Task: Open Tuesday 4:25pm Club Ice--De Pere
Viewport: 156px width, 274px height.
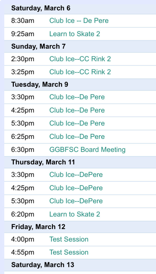Action: tap(77, 110)
